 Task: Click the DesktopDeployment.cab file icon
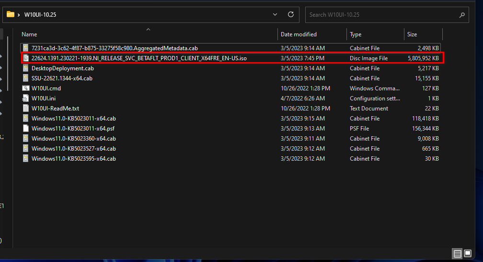[25, 68]
